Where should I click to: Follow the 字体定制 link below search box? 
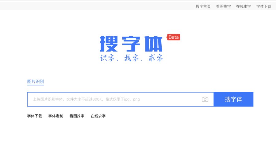[x=56, y=116]
